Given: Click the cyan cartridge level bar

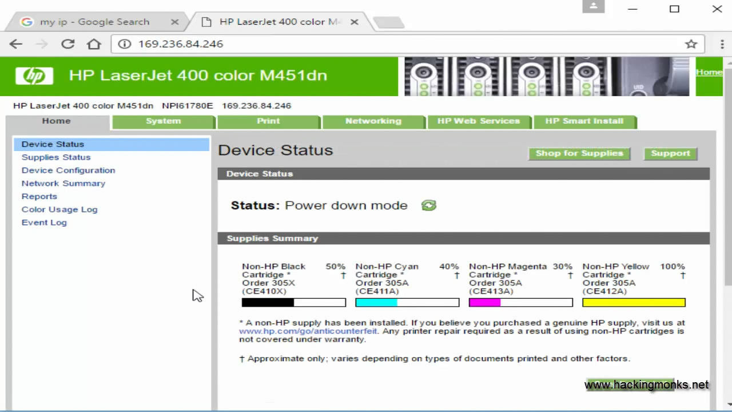Looking at the screenshot, I should pyautogui.click(x=407, y=303).
